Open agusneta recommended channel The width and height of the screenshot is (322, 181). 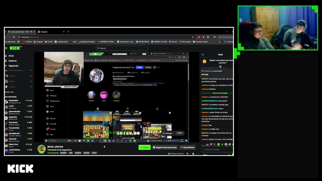(18, 118)
